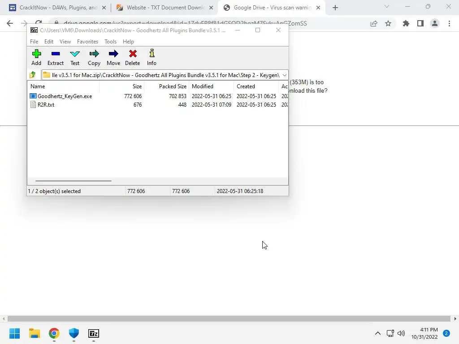This screenshot has height=344, width=459.
Task: Close the Google Drive browser tab
Action: pos(318,8)
